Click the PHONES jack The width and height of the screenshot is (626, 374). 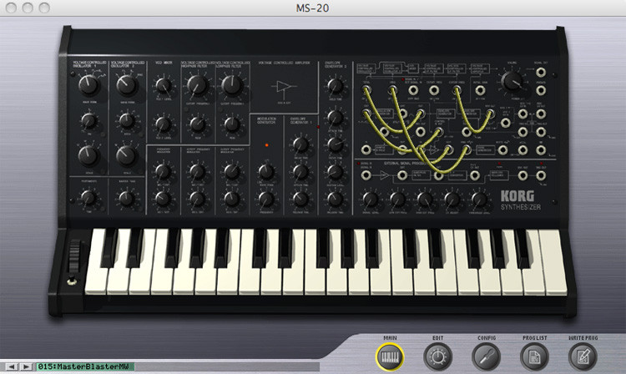(x=541, y=91)
